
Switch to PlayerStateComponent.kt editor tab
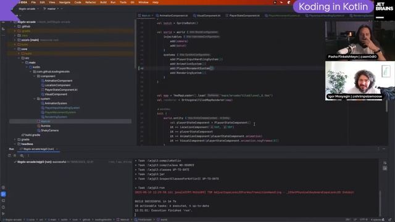coord(243,15)
